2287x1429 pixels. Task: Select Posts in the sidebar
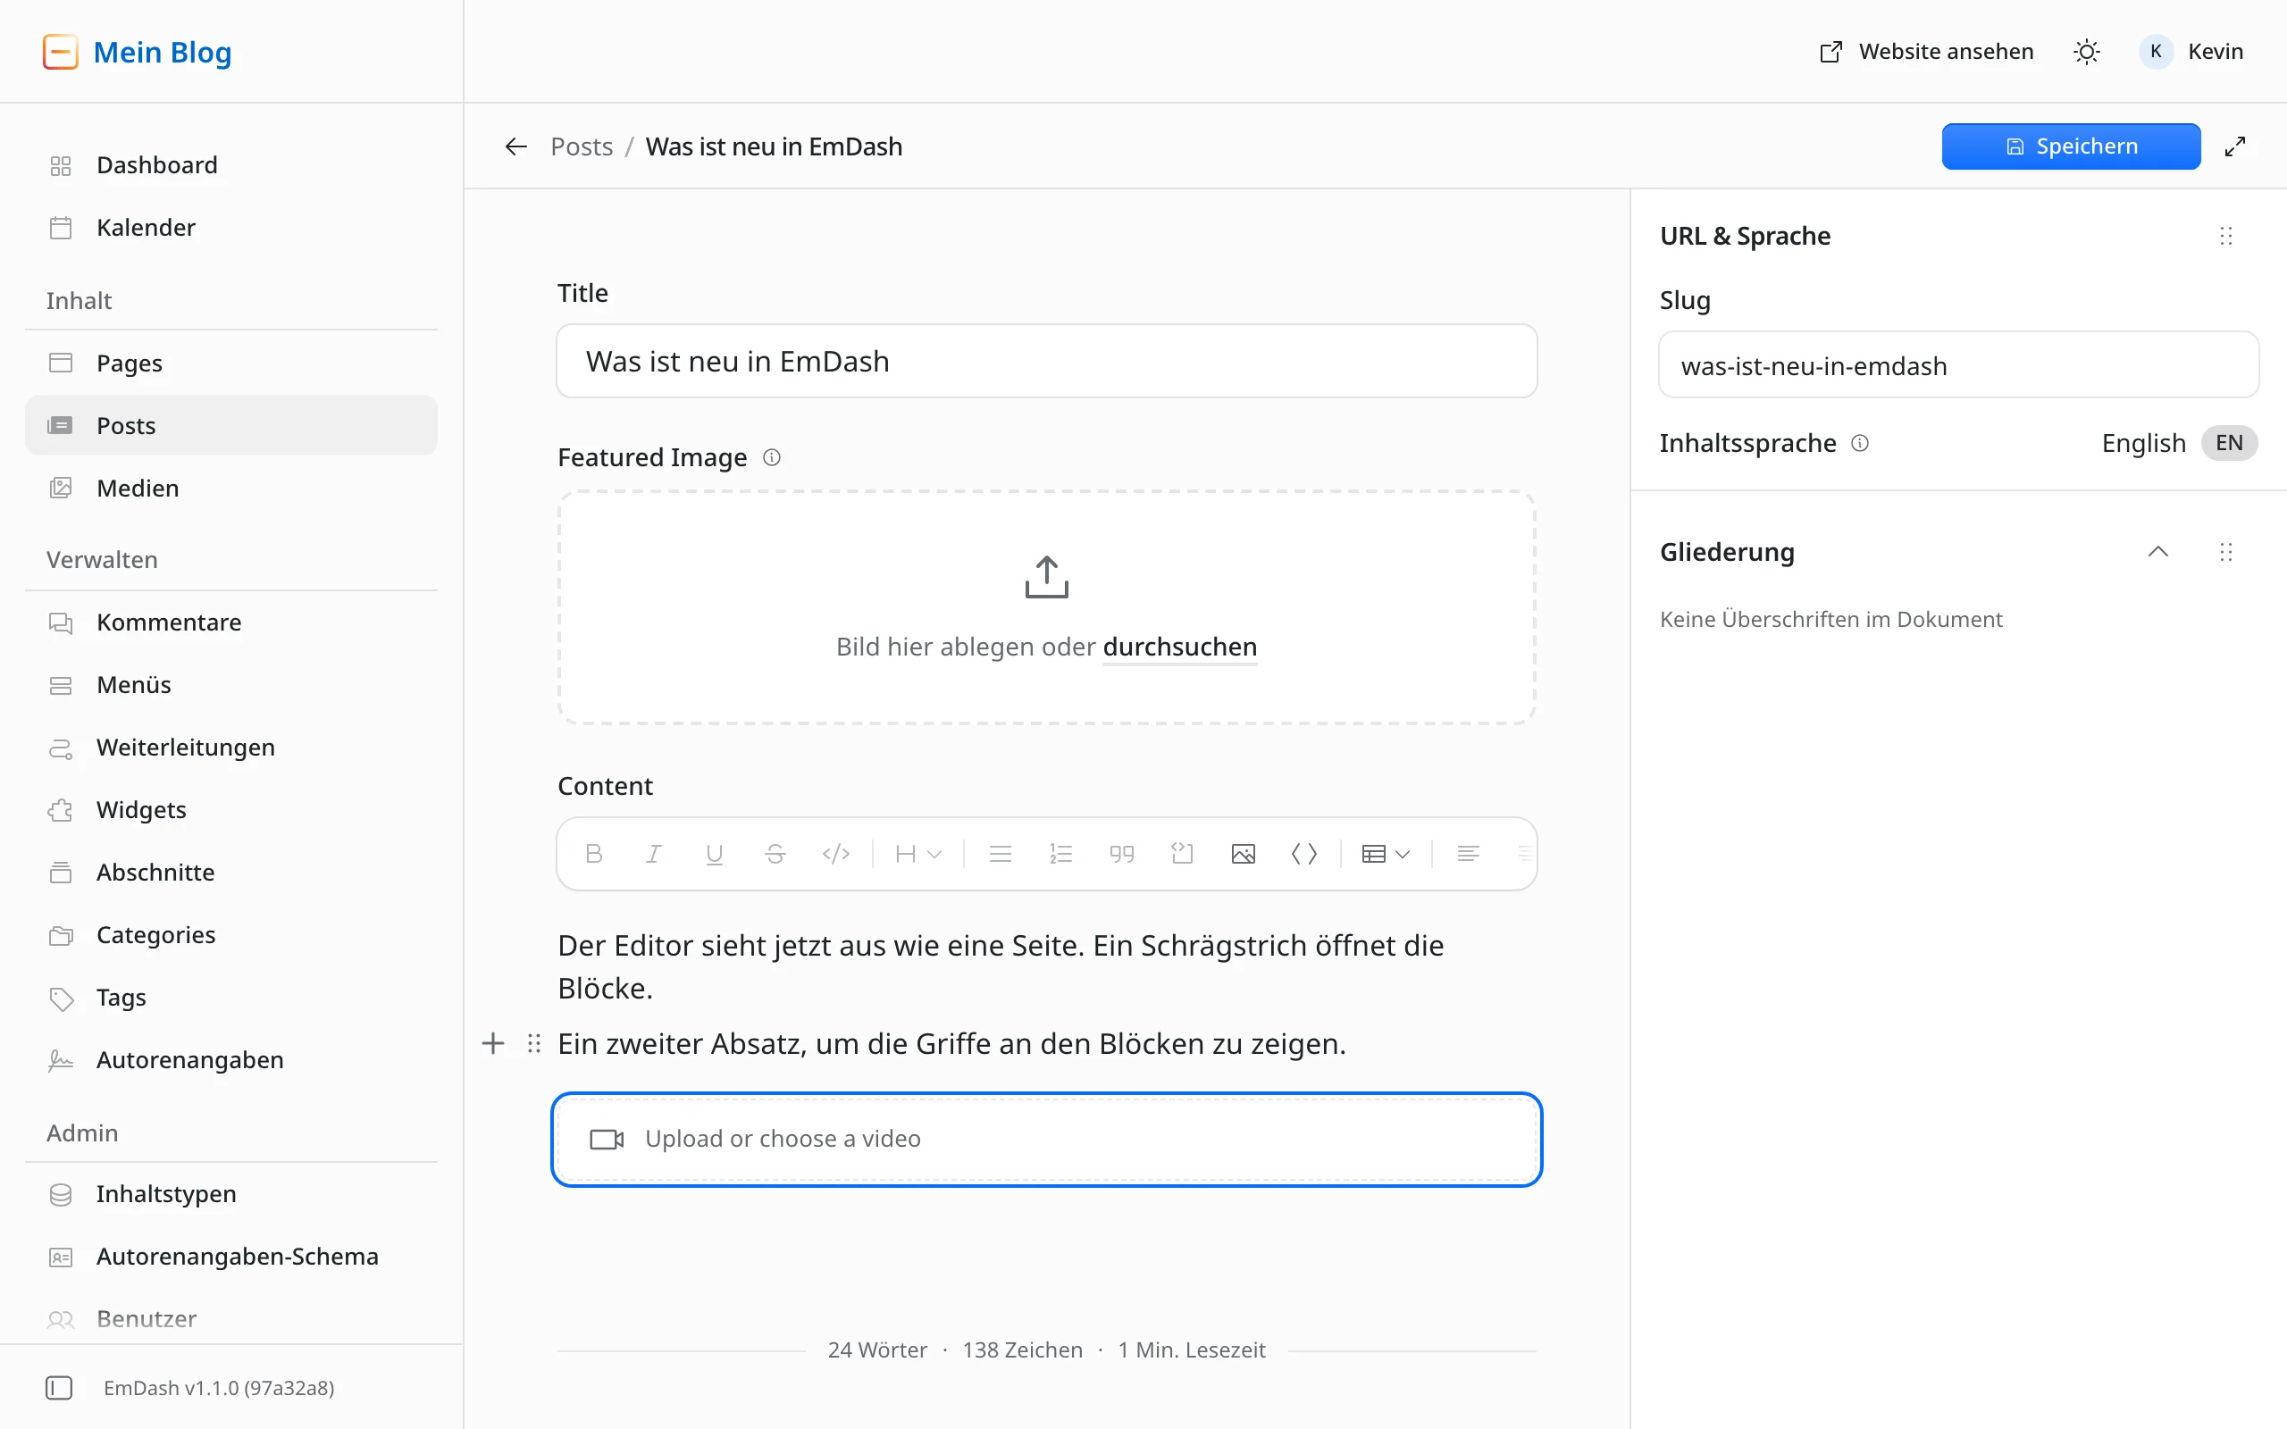(231, 425)
